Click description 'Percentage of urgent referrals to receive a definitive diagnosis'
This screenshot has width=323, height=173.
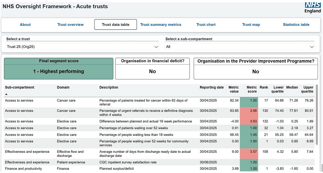point(146,113)
